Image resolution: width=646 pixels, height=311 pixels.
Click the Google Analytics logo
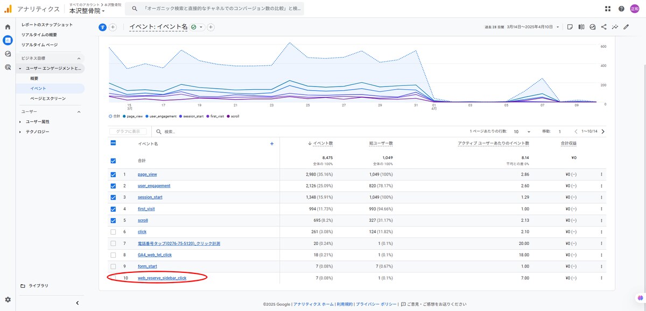coord(8,9)
